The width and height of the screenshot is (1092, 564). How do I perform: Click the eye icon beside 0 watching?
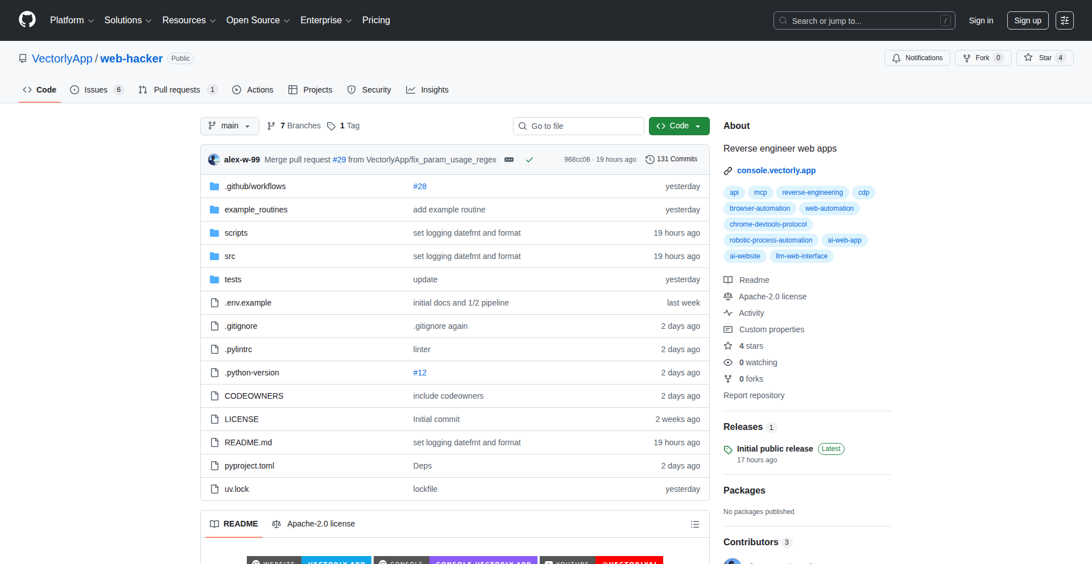pyautogui.click(x=728, y=362)
